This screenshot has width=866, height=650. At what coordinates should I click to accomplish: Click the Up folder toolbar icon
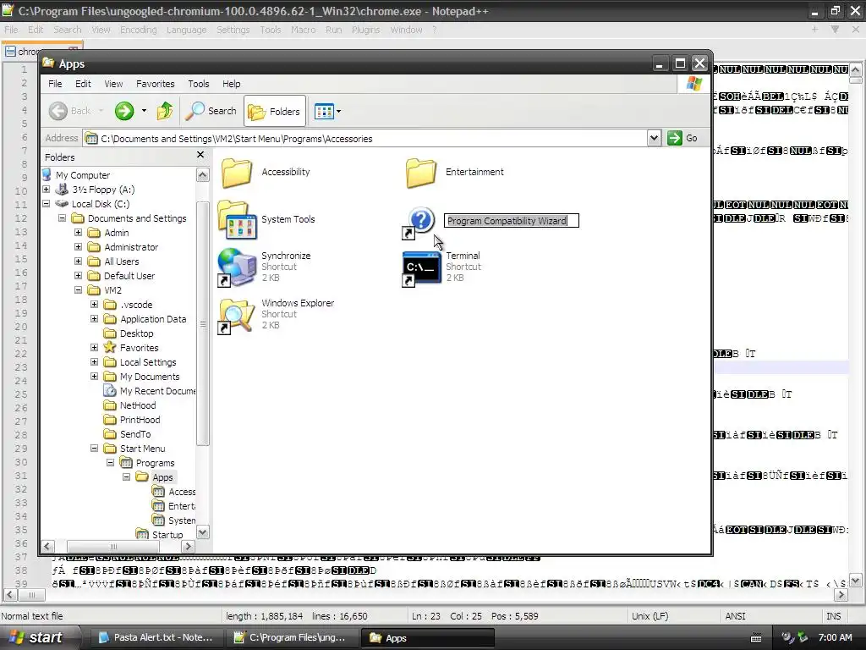click(x=165, y=111)
